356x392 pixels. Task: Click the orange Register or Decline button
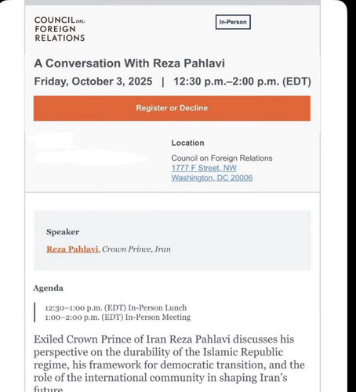click(x=172, y=108)
